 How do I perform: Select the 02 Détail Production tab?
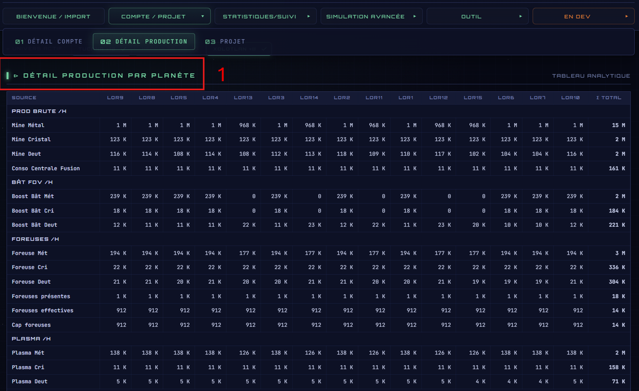pyautogui.click(x=144, y=41)
